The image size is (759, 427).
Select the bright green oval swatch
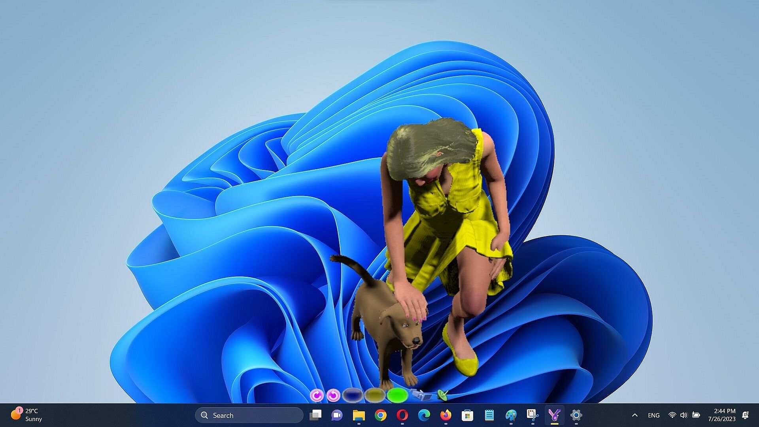point(397,395)
